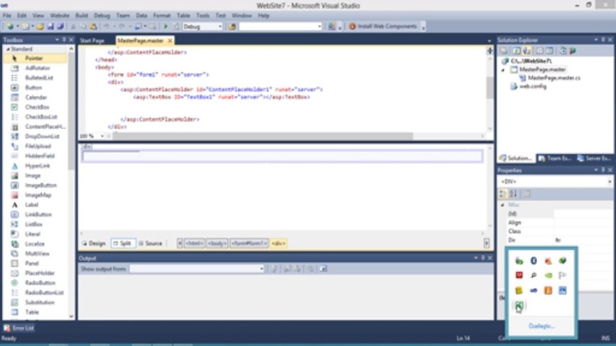
Task: Switch editor to Split view
Action: pos(123,244)
